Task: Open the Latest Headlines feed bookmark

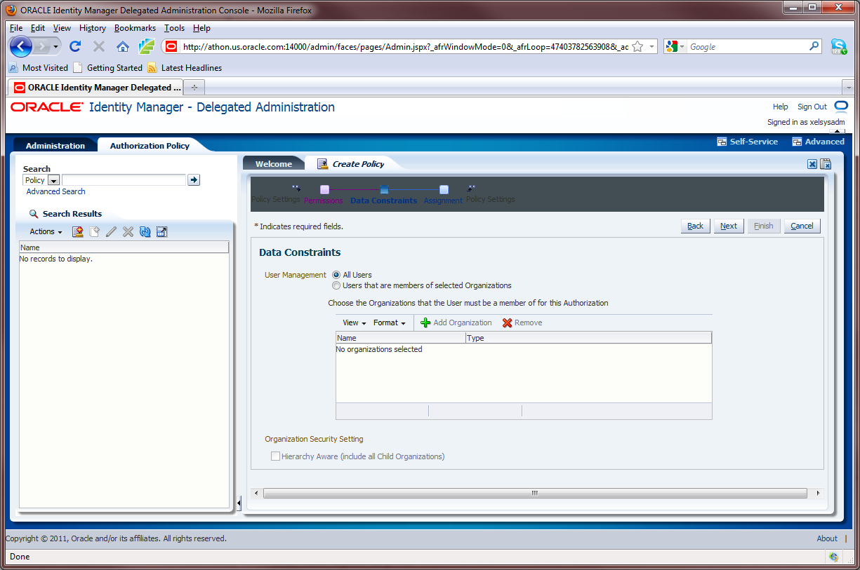Action: point(185,68)
